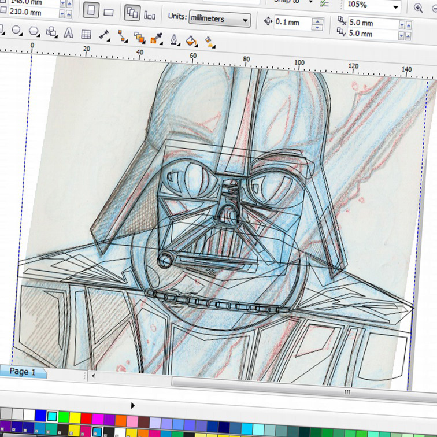Select the Polygon tool

(x=34, y=31)
